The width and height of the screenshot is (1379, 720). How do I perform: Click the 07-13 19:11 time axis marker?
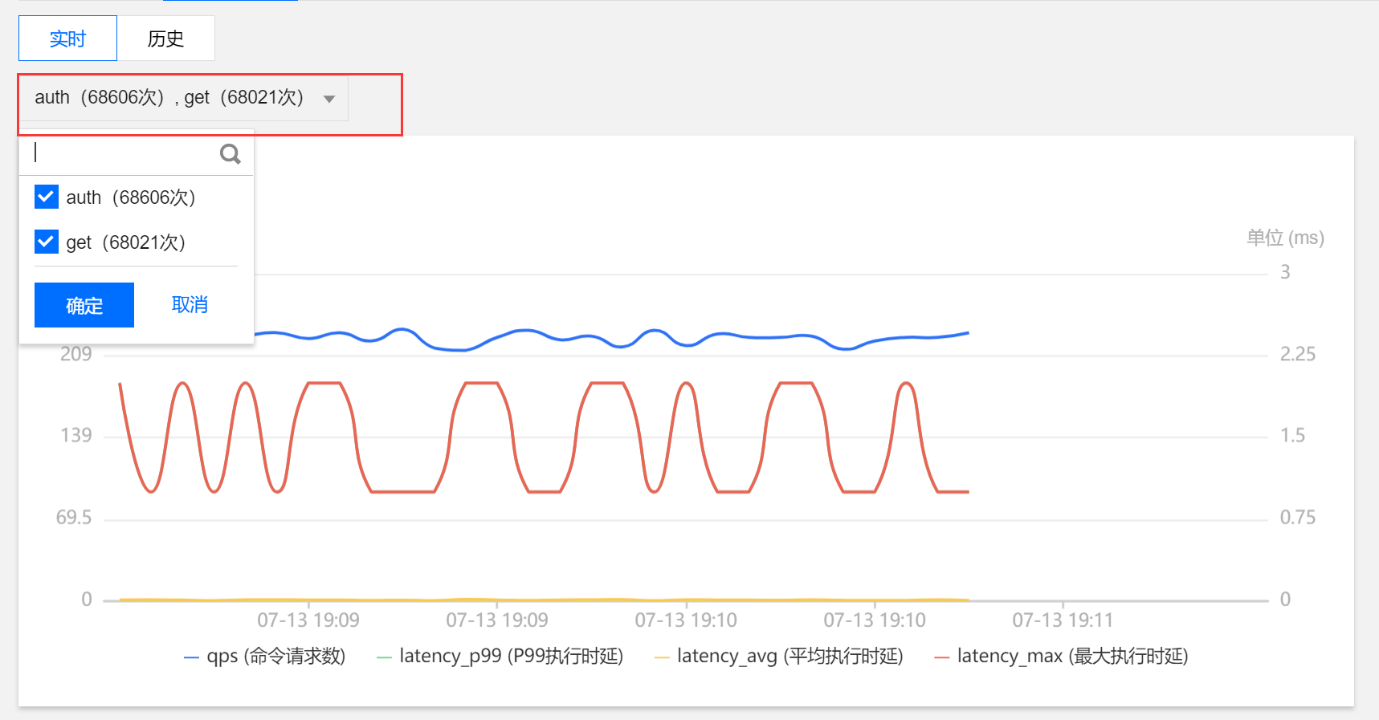[x=1063, y=620]
